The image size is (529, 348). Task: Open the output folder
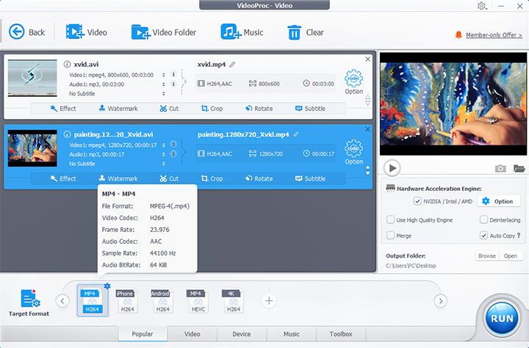[511, 256]
